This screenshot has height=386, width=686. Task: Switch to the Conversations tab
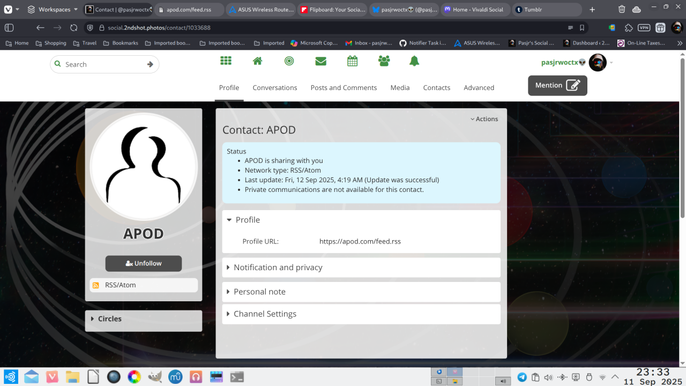click(x=274, y=88)
